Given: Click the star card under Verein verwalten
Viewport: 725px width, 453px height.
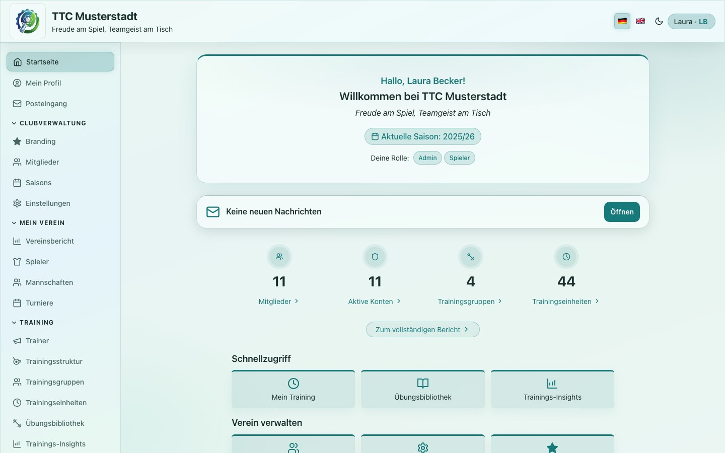Looking at the screenshot, I should point(552,444).
